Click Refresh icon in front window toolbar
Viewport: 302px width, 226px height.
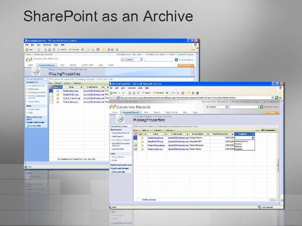pos(134,93)
